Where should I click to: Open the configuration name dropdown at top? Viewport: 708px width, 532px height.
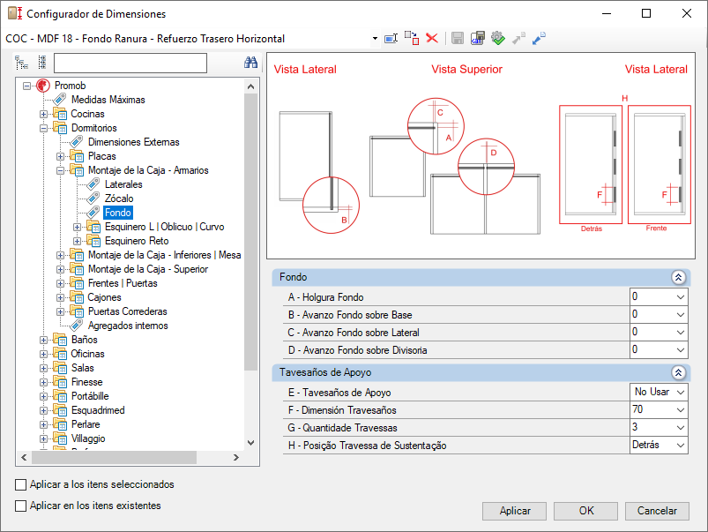pos(375,39)
